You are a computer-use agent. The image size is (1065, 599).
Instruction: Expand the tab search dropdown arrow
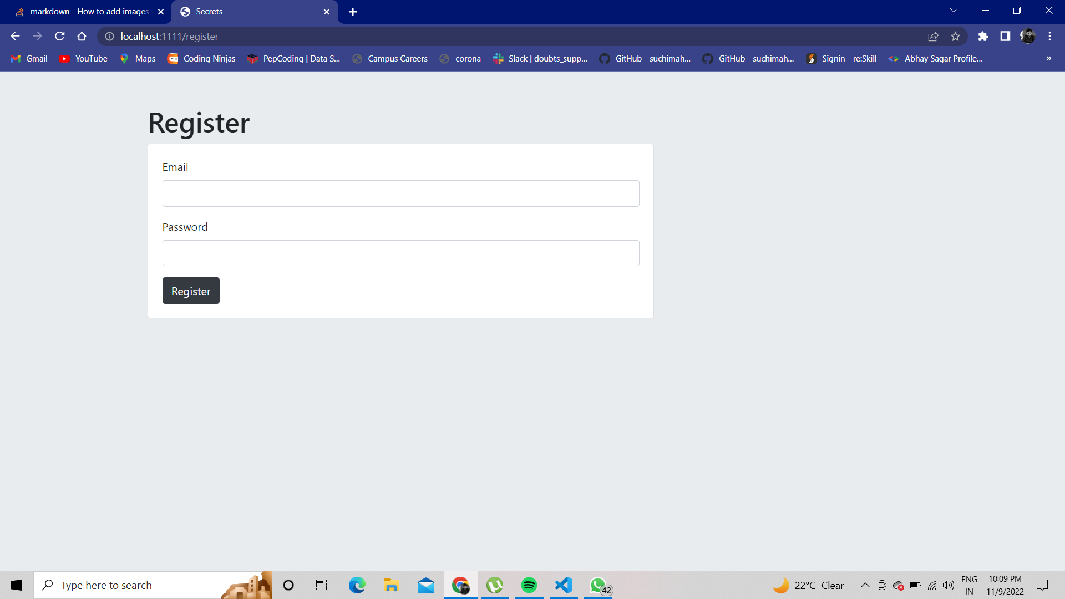pos(954,11)
